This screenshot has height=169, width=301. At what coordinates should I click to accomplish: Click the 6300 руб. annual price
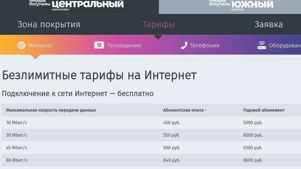pyautogui.click(x=252, y=148)
